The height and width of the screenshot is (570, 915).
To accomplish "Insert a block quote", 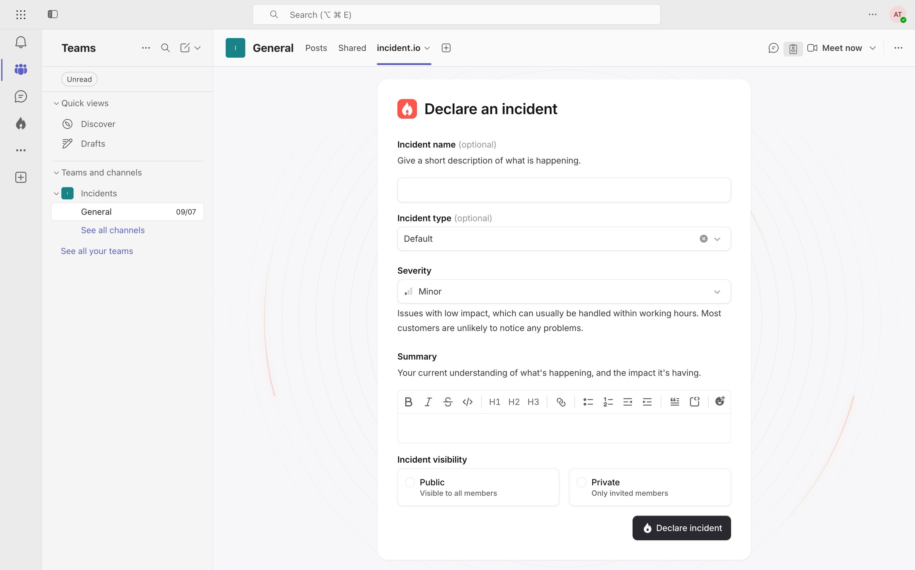I will point(675,402).
